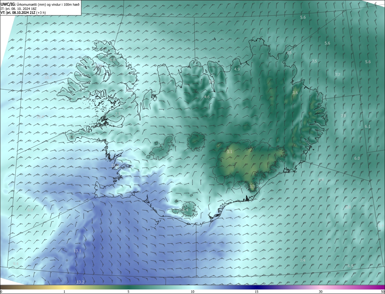The image size is (385, 294).
Task: Click the 15 tick on the color scale
Action: pyautogui.click(x=257, y=292)
